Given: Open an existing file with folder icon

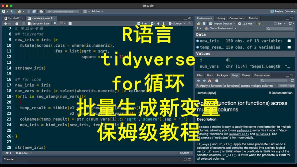Looking at the screenshot, I should click(x=19, y=12).
